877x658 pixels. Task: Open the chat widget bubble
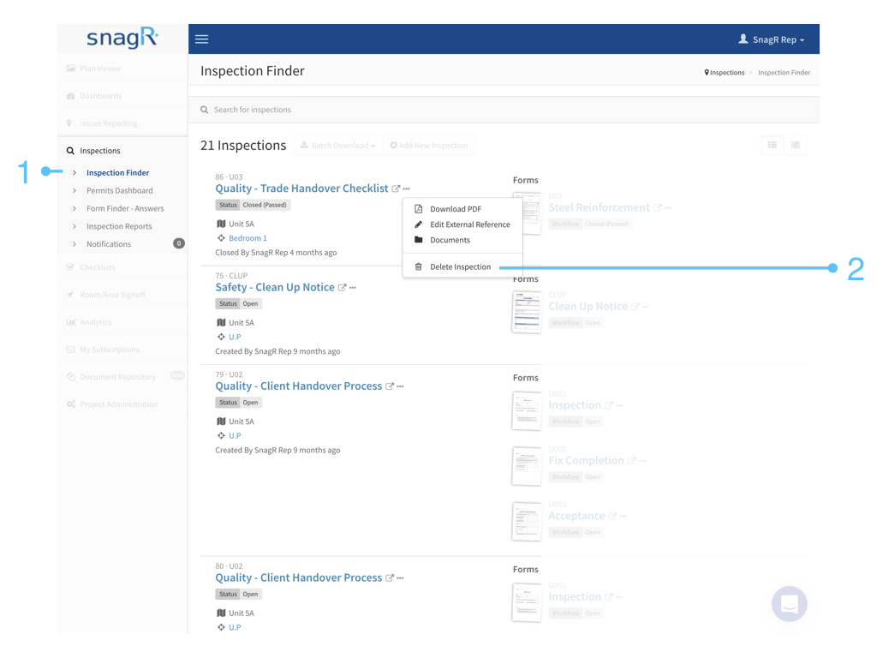tap(789, 604)
